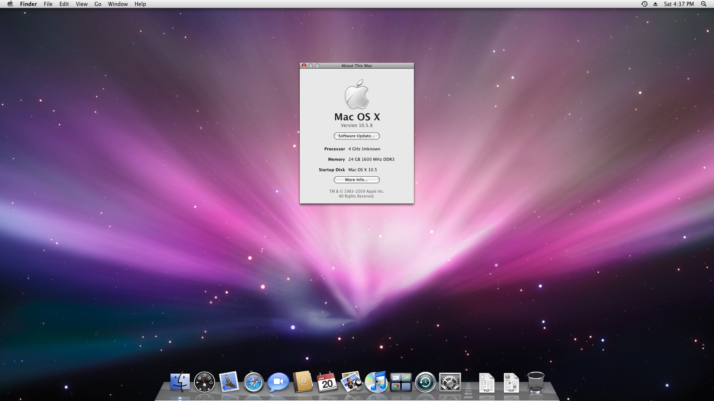Click the Time Machine menu bar icon

pyautogui.click(x=644, y=4)
